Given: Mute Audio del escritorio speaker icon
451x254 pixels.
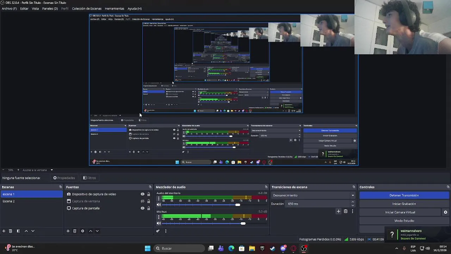Looking at the screenshot, I should (x=159, y=205).
